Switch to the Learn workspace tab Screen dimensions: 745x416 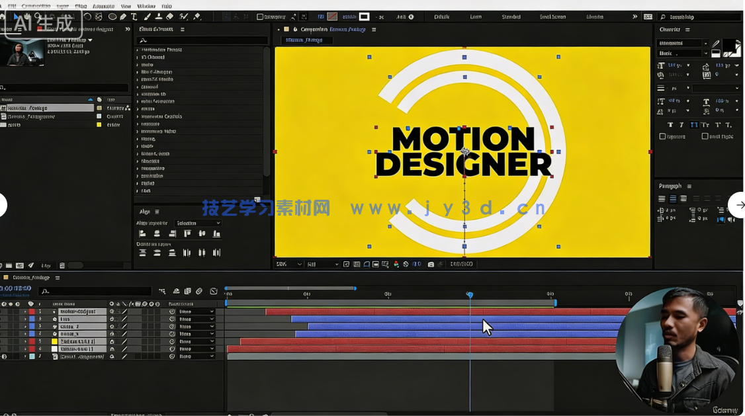coord(475,17)
